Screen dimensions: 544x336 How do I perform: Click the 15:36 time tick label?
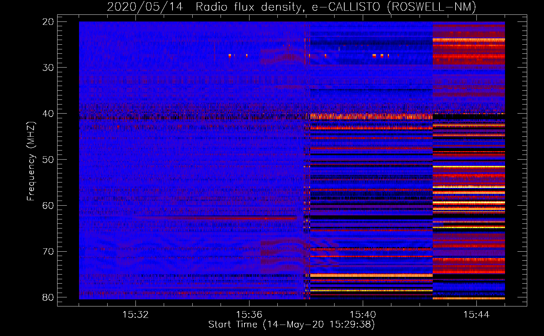[x=249, y=315]
